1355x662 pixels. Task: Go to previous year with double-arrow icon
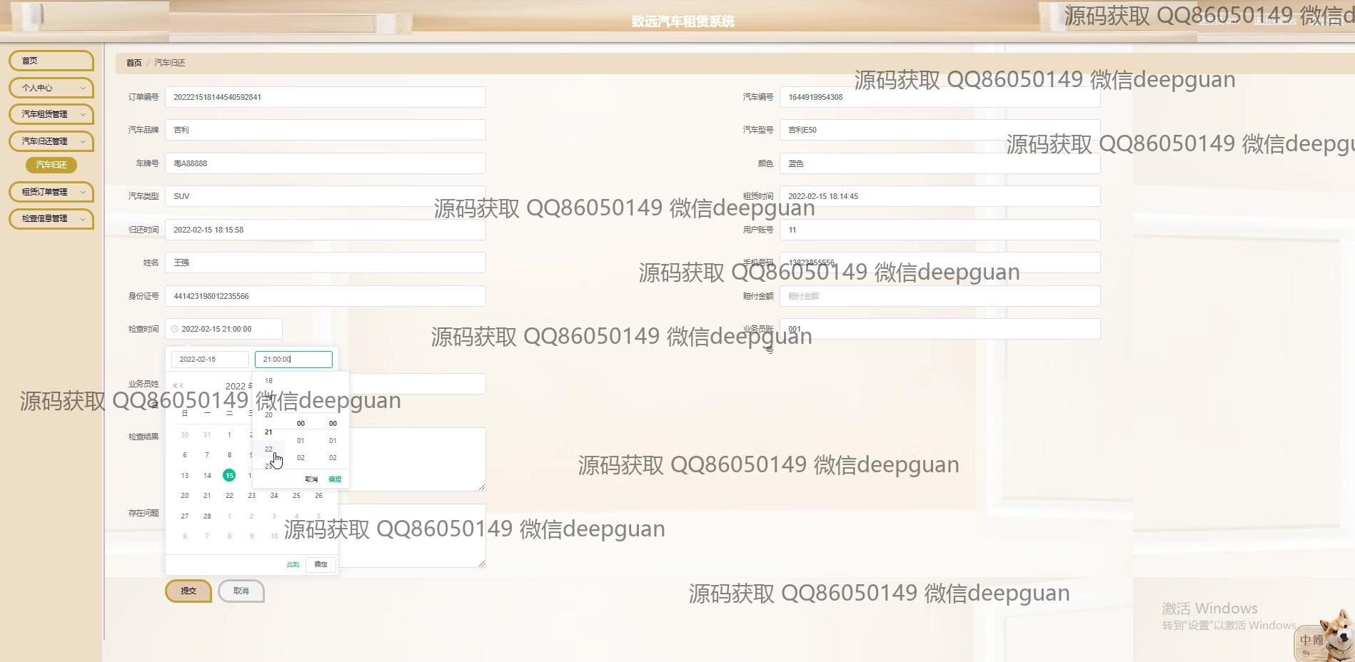click(175, 385)
